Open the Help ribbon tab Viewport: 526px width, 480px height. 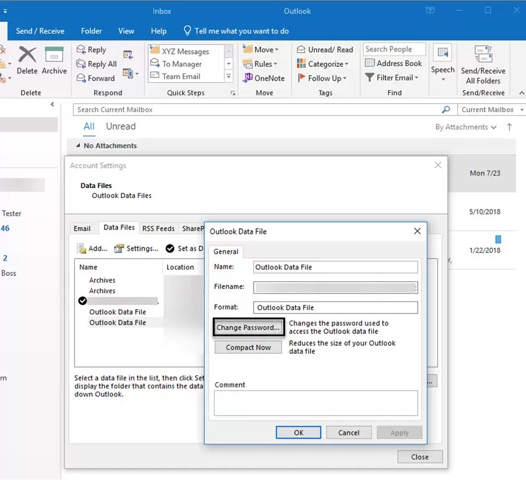click(x=158, y=31)
